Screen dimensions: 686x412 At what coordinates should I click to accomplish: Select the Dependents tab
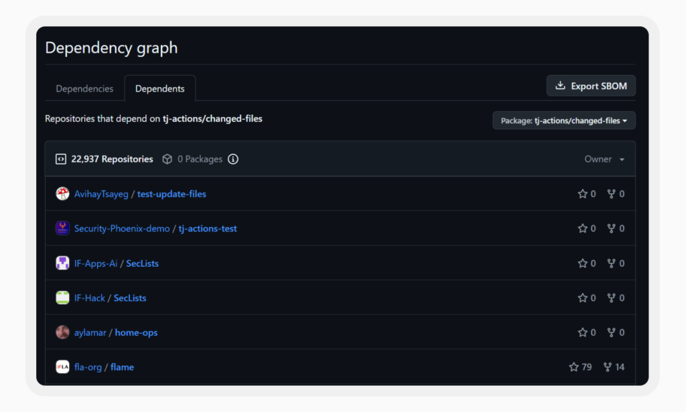click(160, 88)
